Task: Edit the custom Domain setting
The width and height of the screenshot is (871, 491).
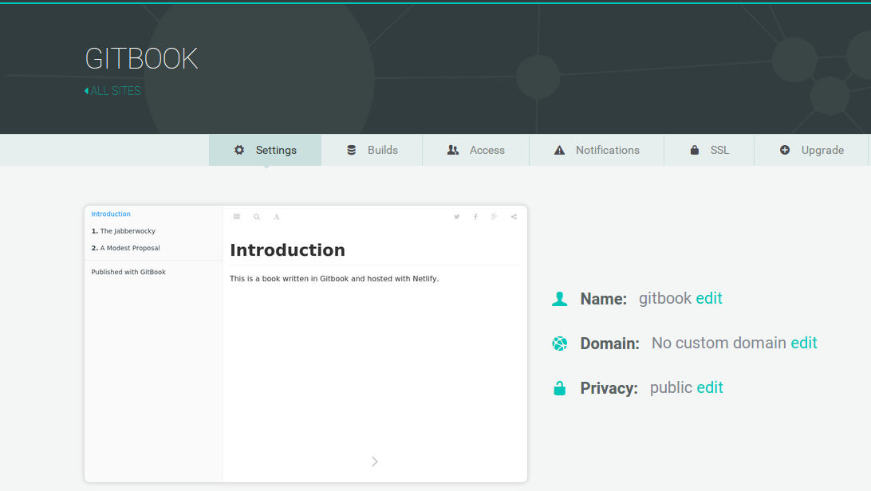Action: pos(804,343)
